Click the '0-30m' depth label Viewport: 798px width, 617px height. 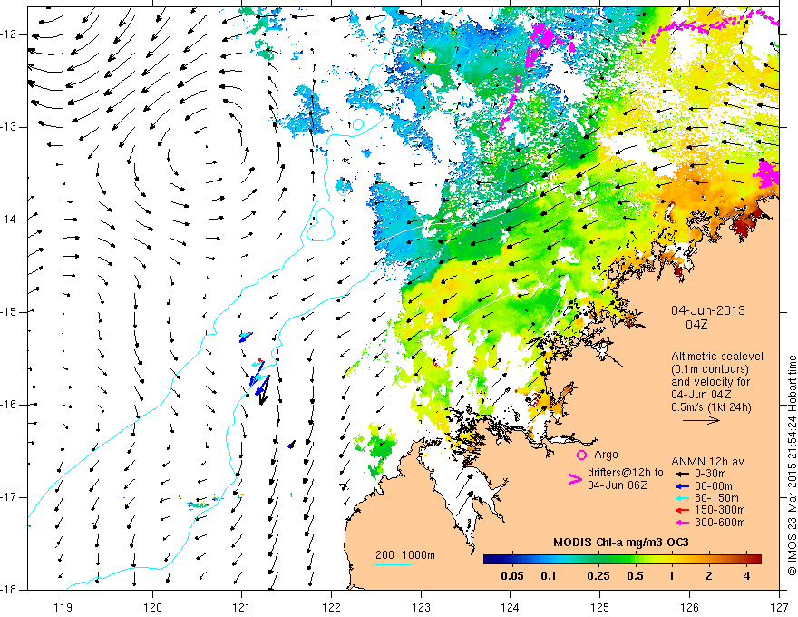pyautogui.click(x=710, y=474)
